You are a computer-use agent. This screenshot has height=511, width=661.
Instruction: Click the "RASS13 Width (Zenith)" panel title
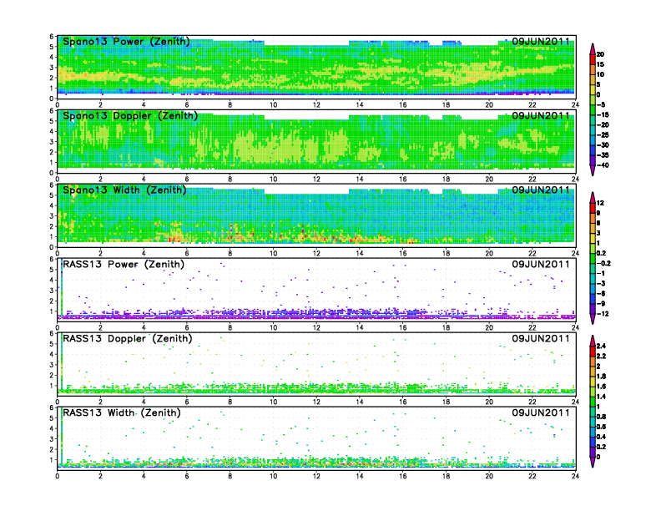pos(121,412)
